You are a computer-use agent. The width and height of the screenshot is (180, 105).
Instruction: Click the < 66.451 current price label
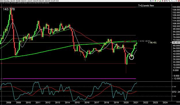(152, 43)
